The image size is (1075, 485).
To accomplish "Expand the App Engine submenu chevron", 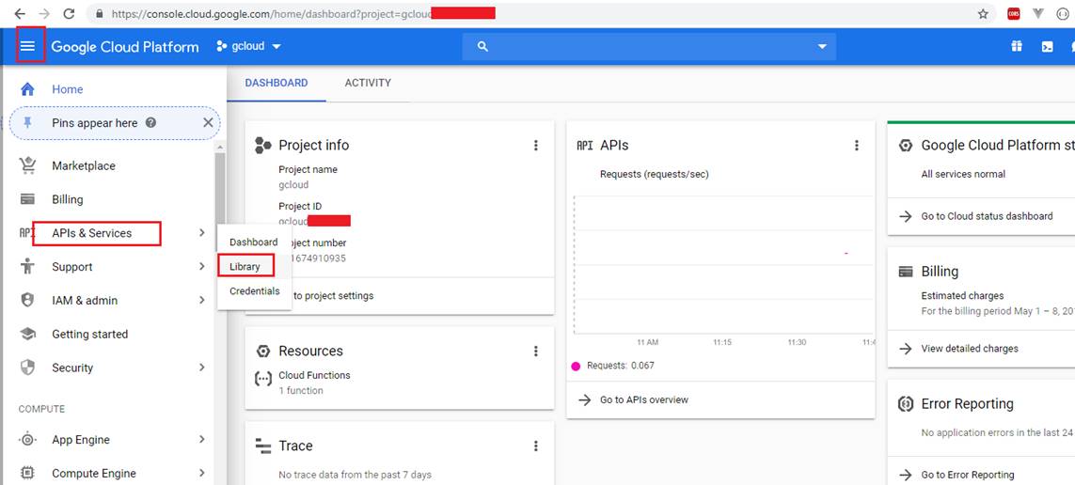I will [x=201, y=440].
